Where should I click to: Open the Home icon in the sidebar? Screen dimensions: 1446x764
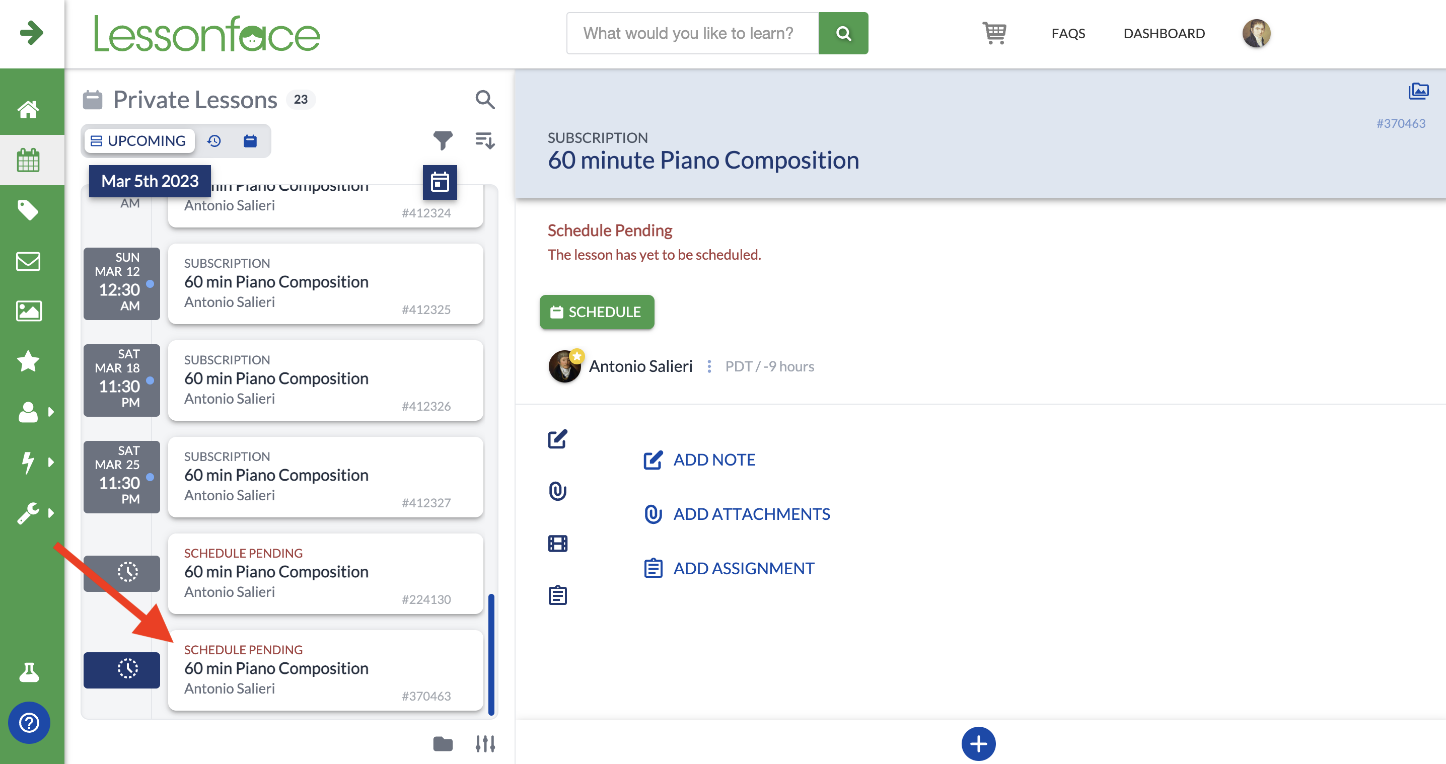click(x=28, y=109)
